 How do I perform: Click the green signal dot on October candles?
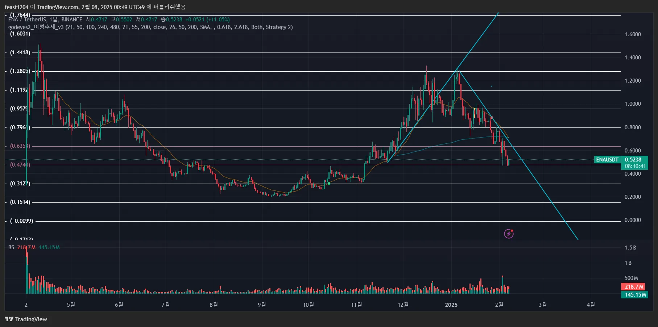point(329,183)
